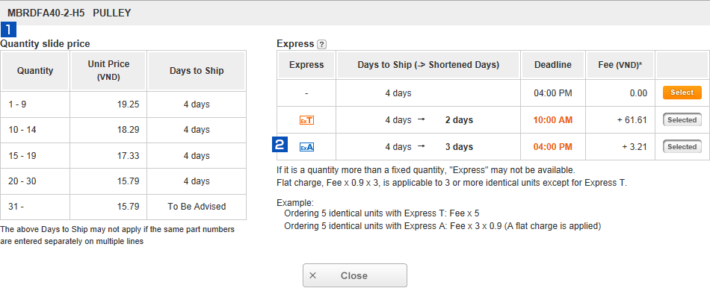
Task: Click the To Be Advised cell
Action: 197,207
